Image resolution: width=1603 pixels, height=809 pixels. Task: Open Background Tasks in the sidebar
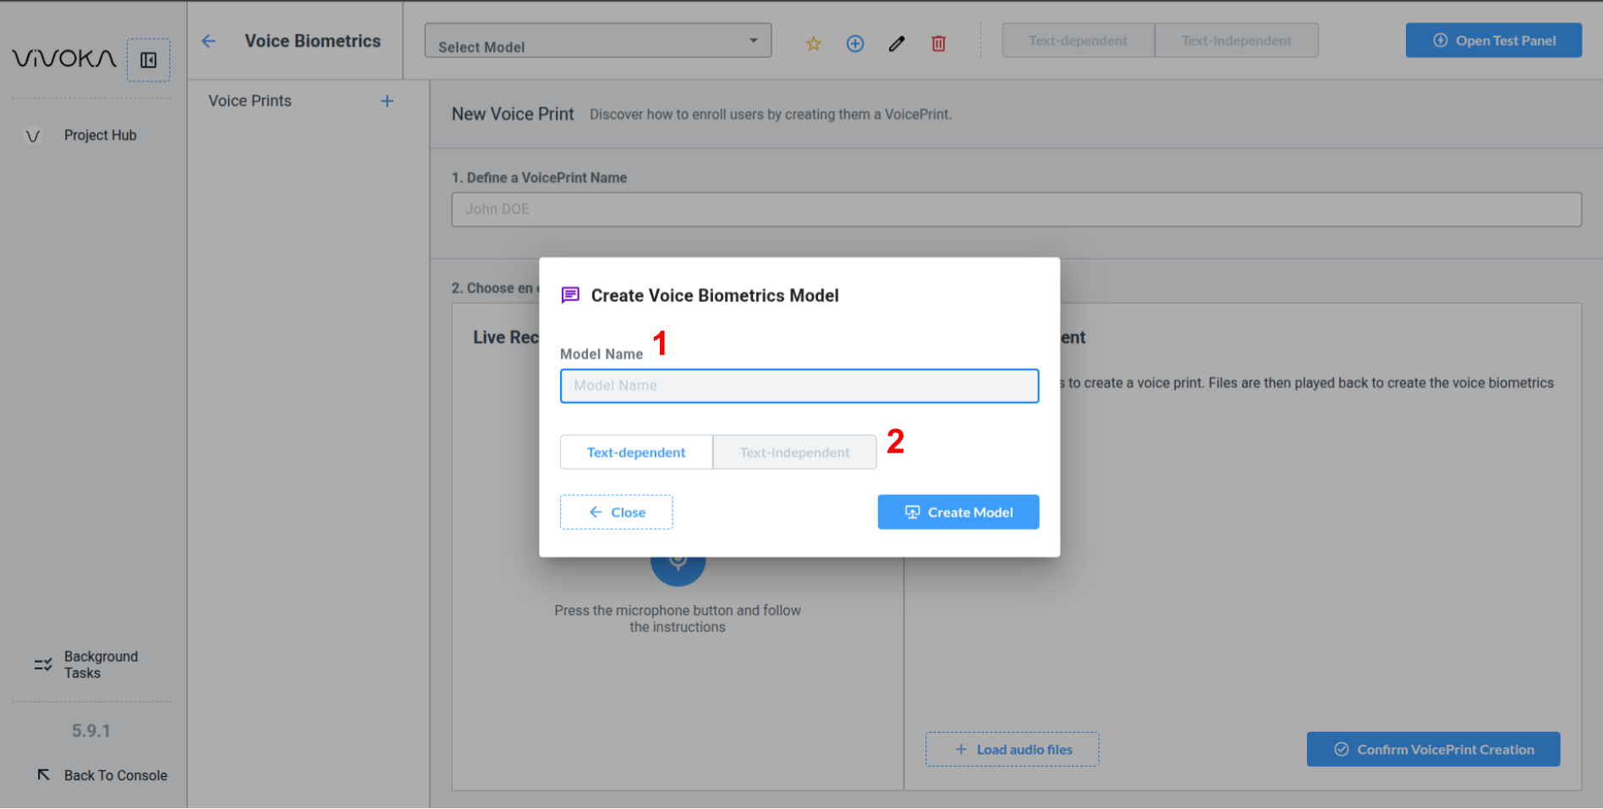point(100,664)
